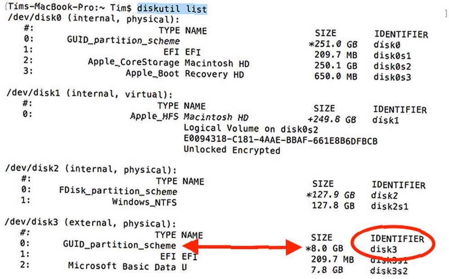This screenshot has height=279, width=449.
Task: Click the red double-headed arrow annotation
Action: pos(242,247)
